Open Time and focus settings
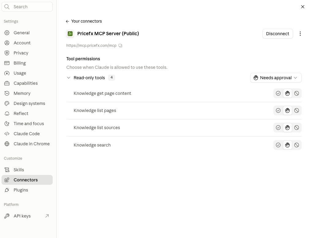 [27, 124]
